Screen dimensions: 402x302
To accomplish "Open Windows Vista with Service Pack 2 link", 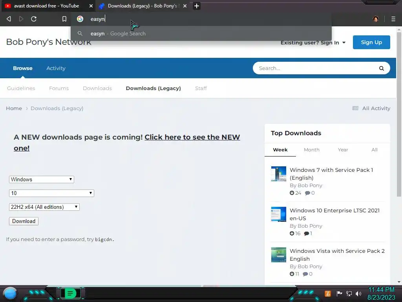I will [x=337, y=255].
